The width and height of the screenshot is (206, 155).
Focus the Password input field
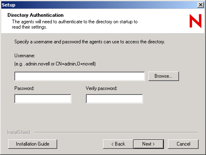(43, 99)
